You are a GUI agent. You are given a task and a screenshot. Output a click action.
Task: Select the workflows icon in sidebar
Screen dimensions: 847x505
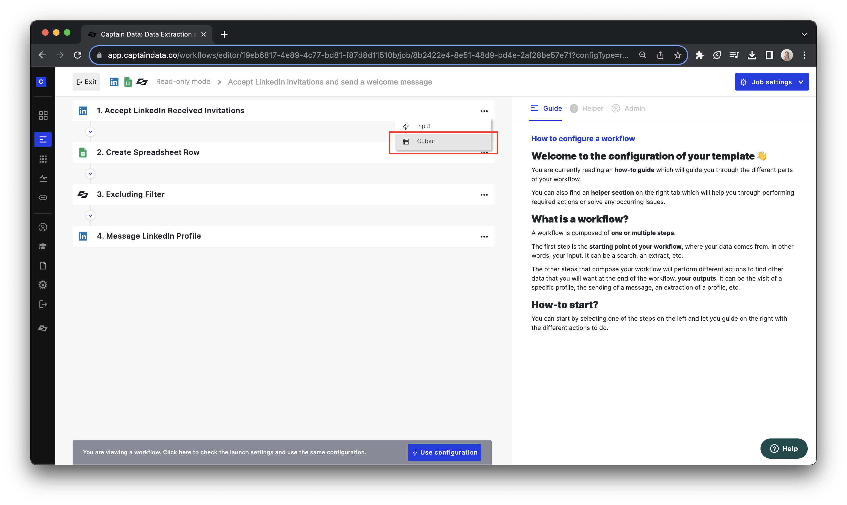coord(43,140)
